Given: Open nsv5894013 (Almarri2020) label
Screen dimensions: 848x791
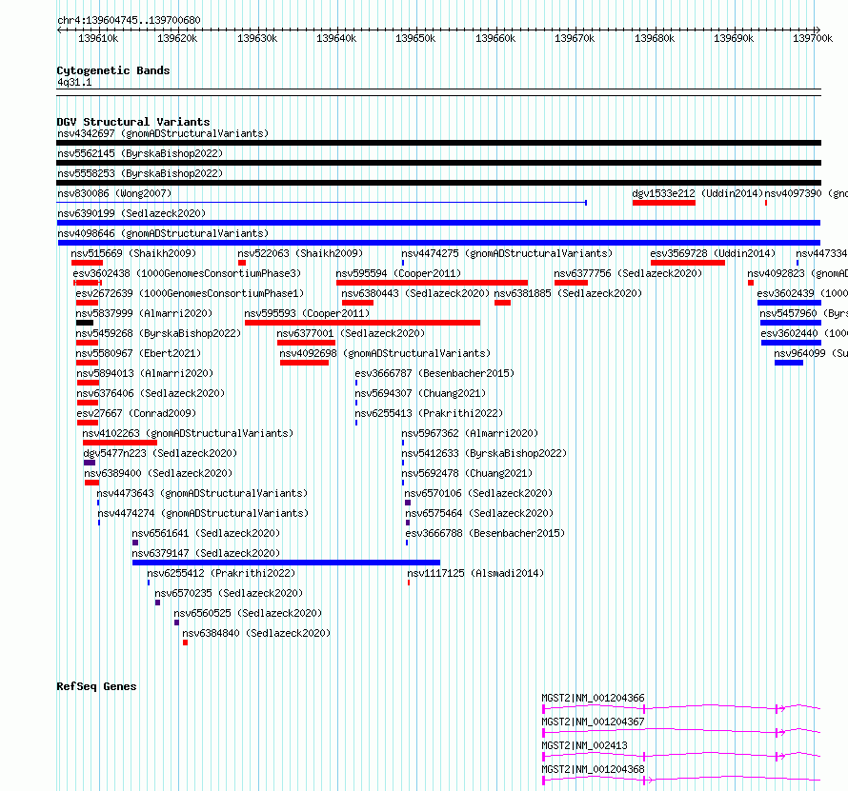Looking at the screenshot, I should pos(145,373).
